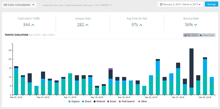The image size is (220, 109).
Task: Open the Settings button
Action: click(x=211, y=4)
